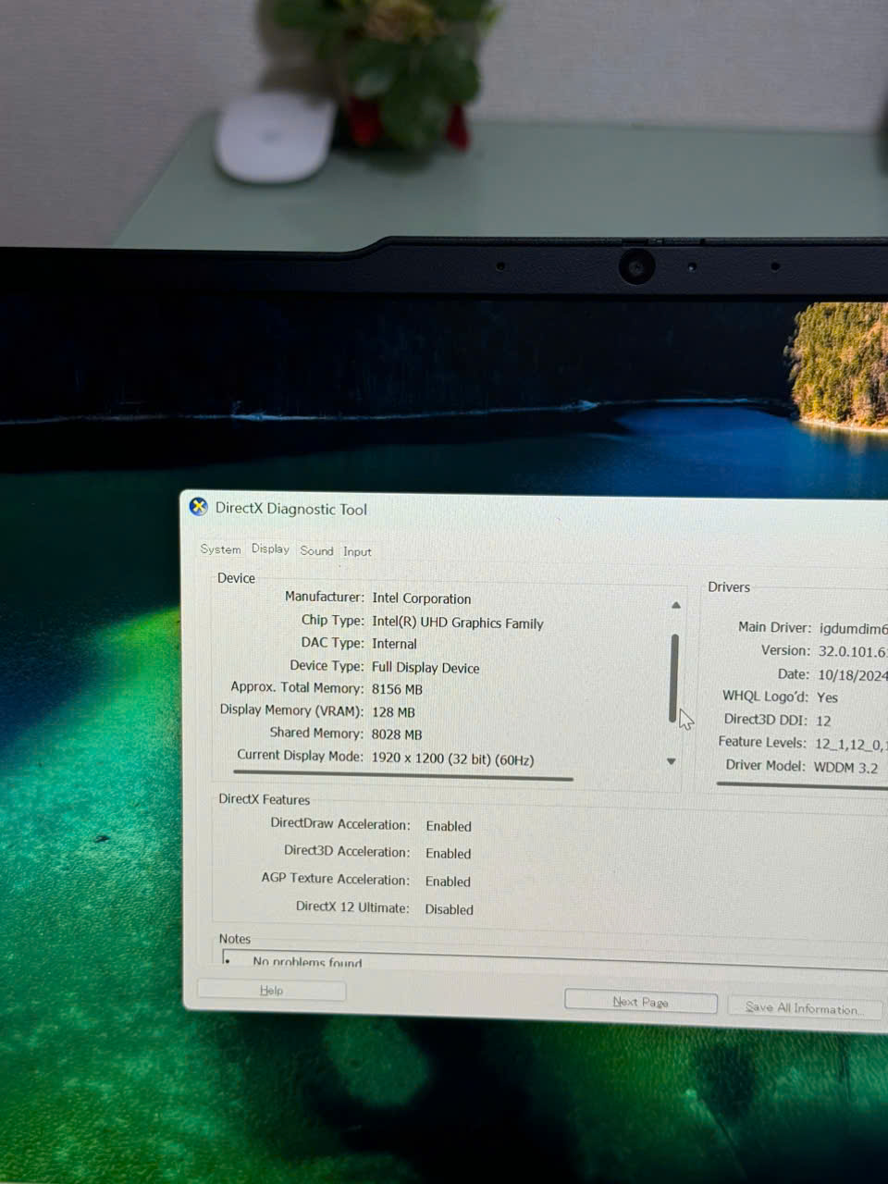Click the 'Drivers' group heading
The width and height of the screenshot is (888, 1184).
click(729, 587)
